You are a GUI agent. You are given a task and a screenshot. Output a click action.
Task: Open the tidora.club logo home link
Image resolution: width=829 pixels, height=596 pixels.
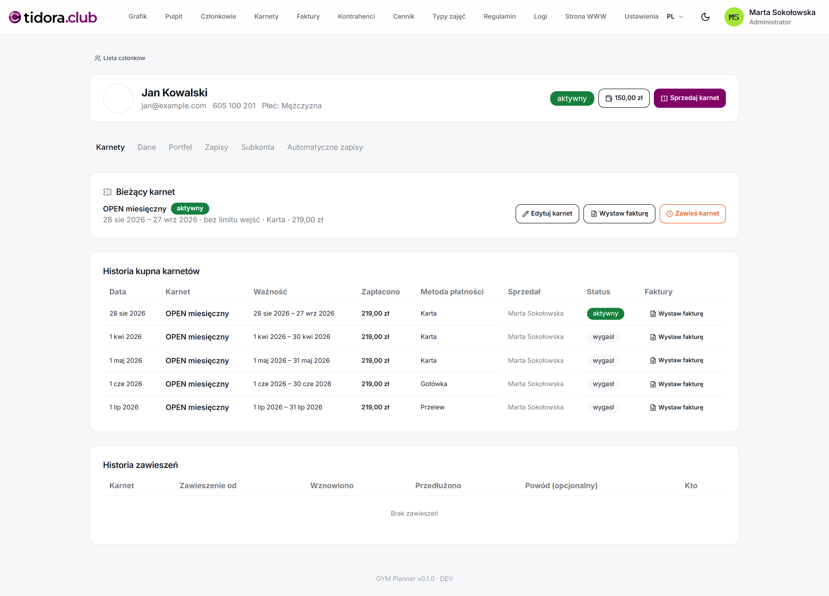[53, 17]
